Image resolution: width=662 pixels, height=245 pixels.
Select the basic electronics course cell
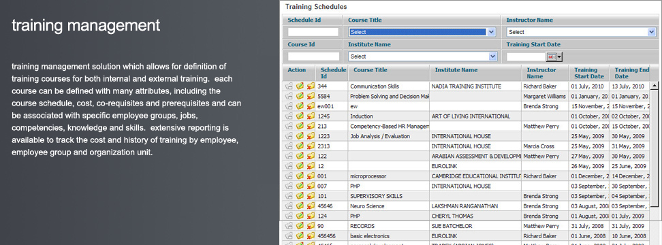389,236
